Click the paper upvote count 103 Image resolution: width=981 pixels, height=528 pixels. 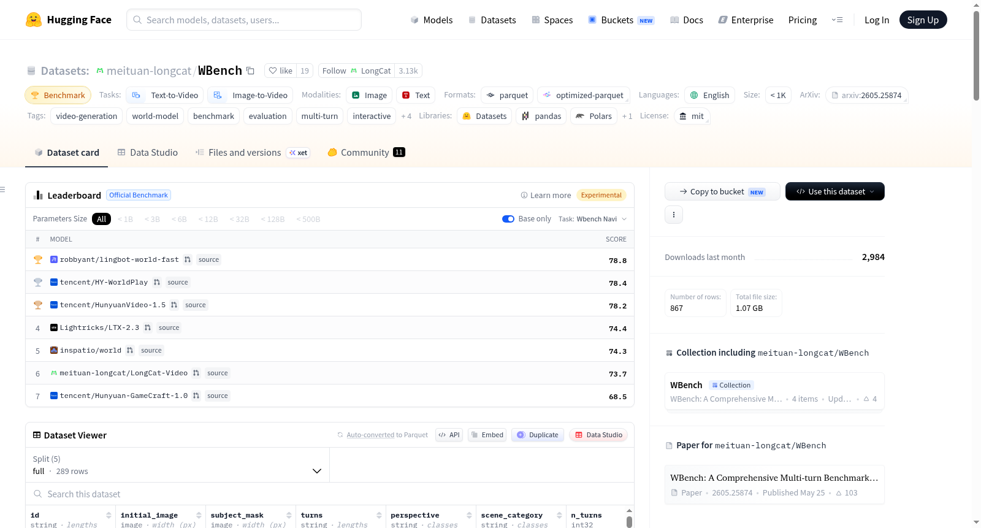847,493
